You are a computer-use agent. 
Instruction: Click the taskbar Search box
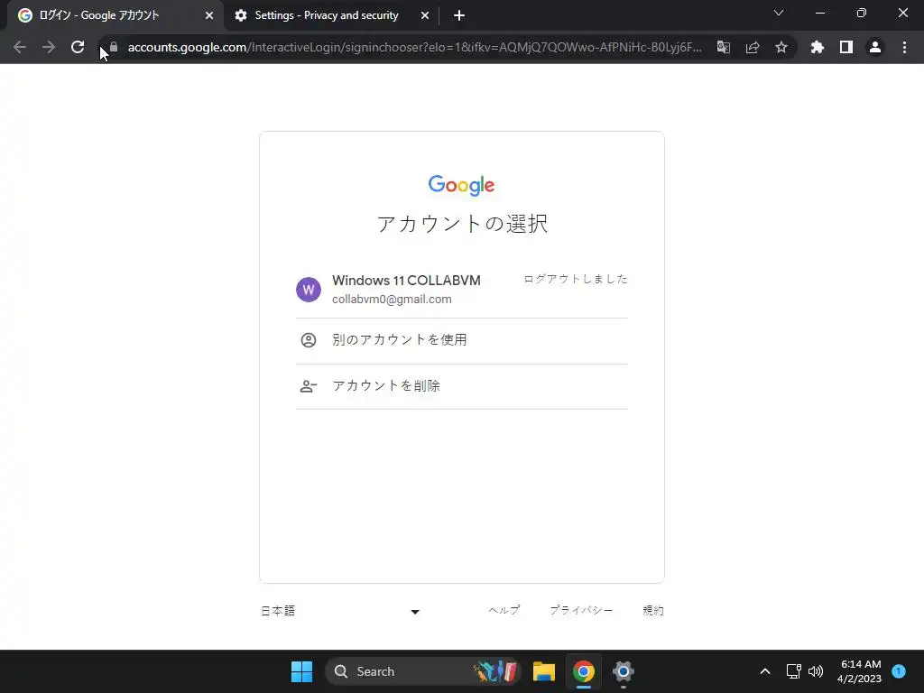[x=423, y=671]
